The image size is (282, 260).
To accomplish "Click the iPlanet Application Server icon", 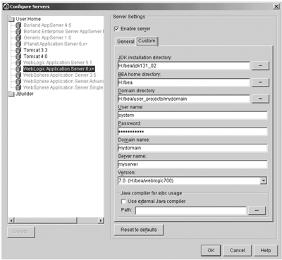I will coord(18,44).
